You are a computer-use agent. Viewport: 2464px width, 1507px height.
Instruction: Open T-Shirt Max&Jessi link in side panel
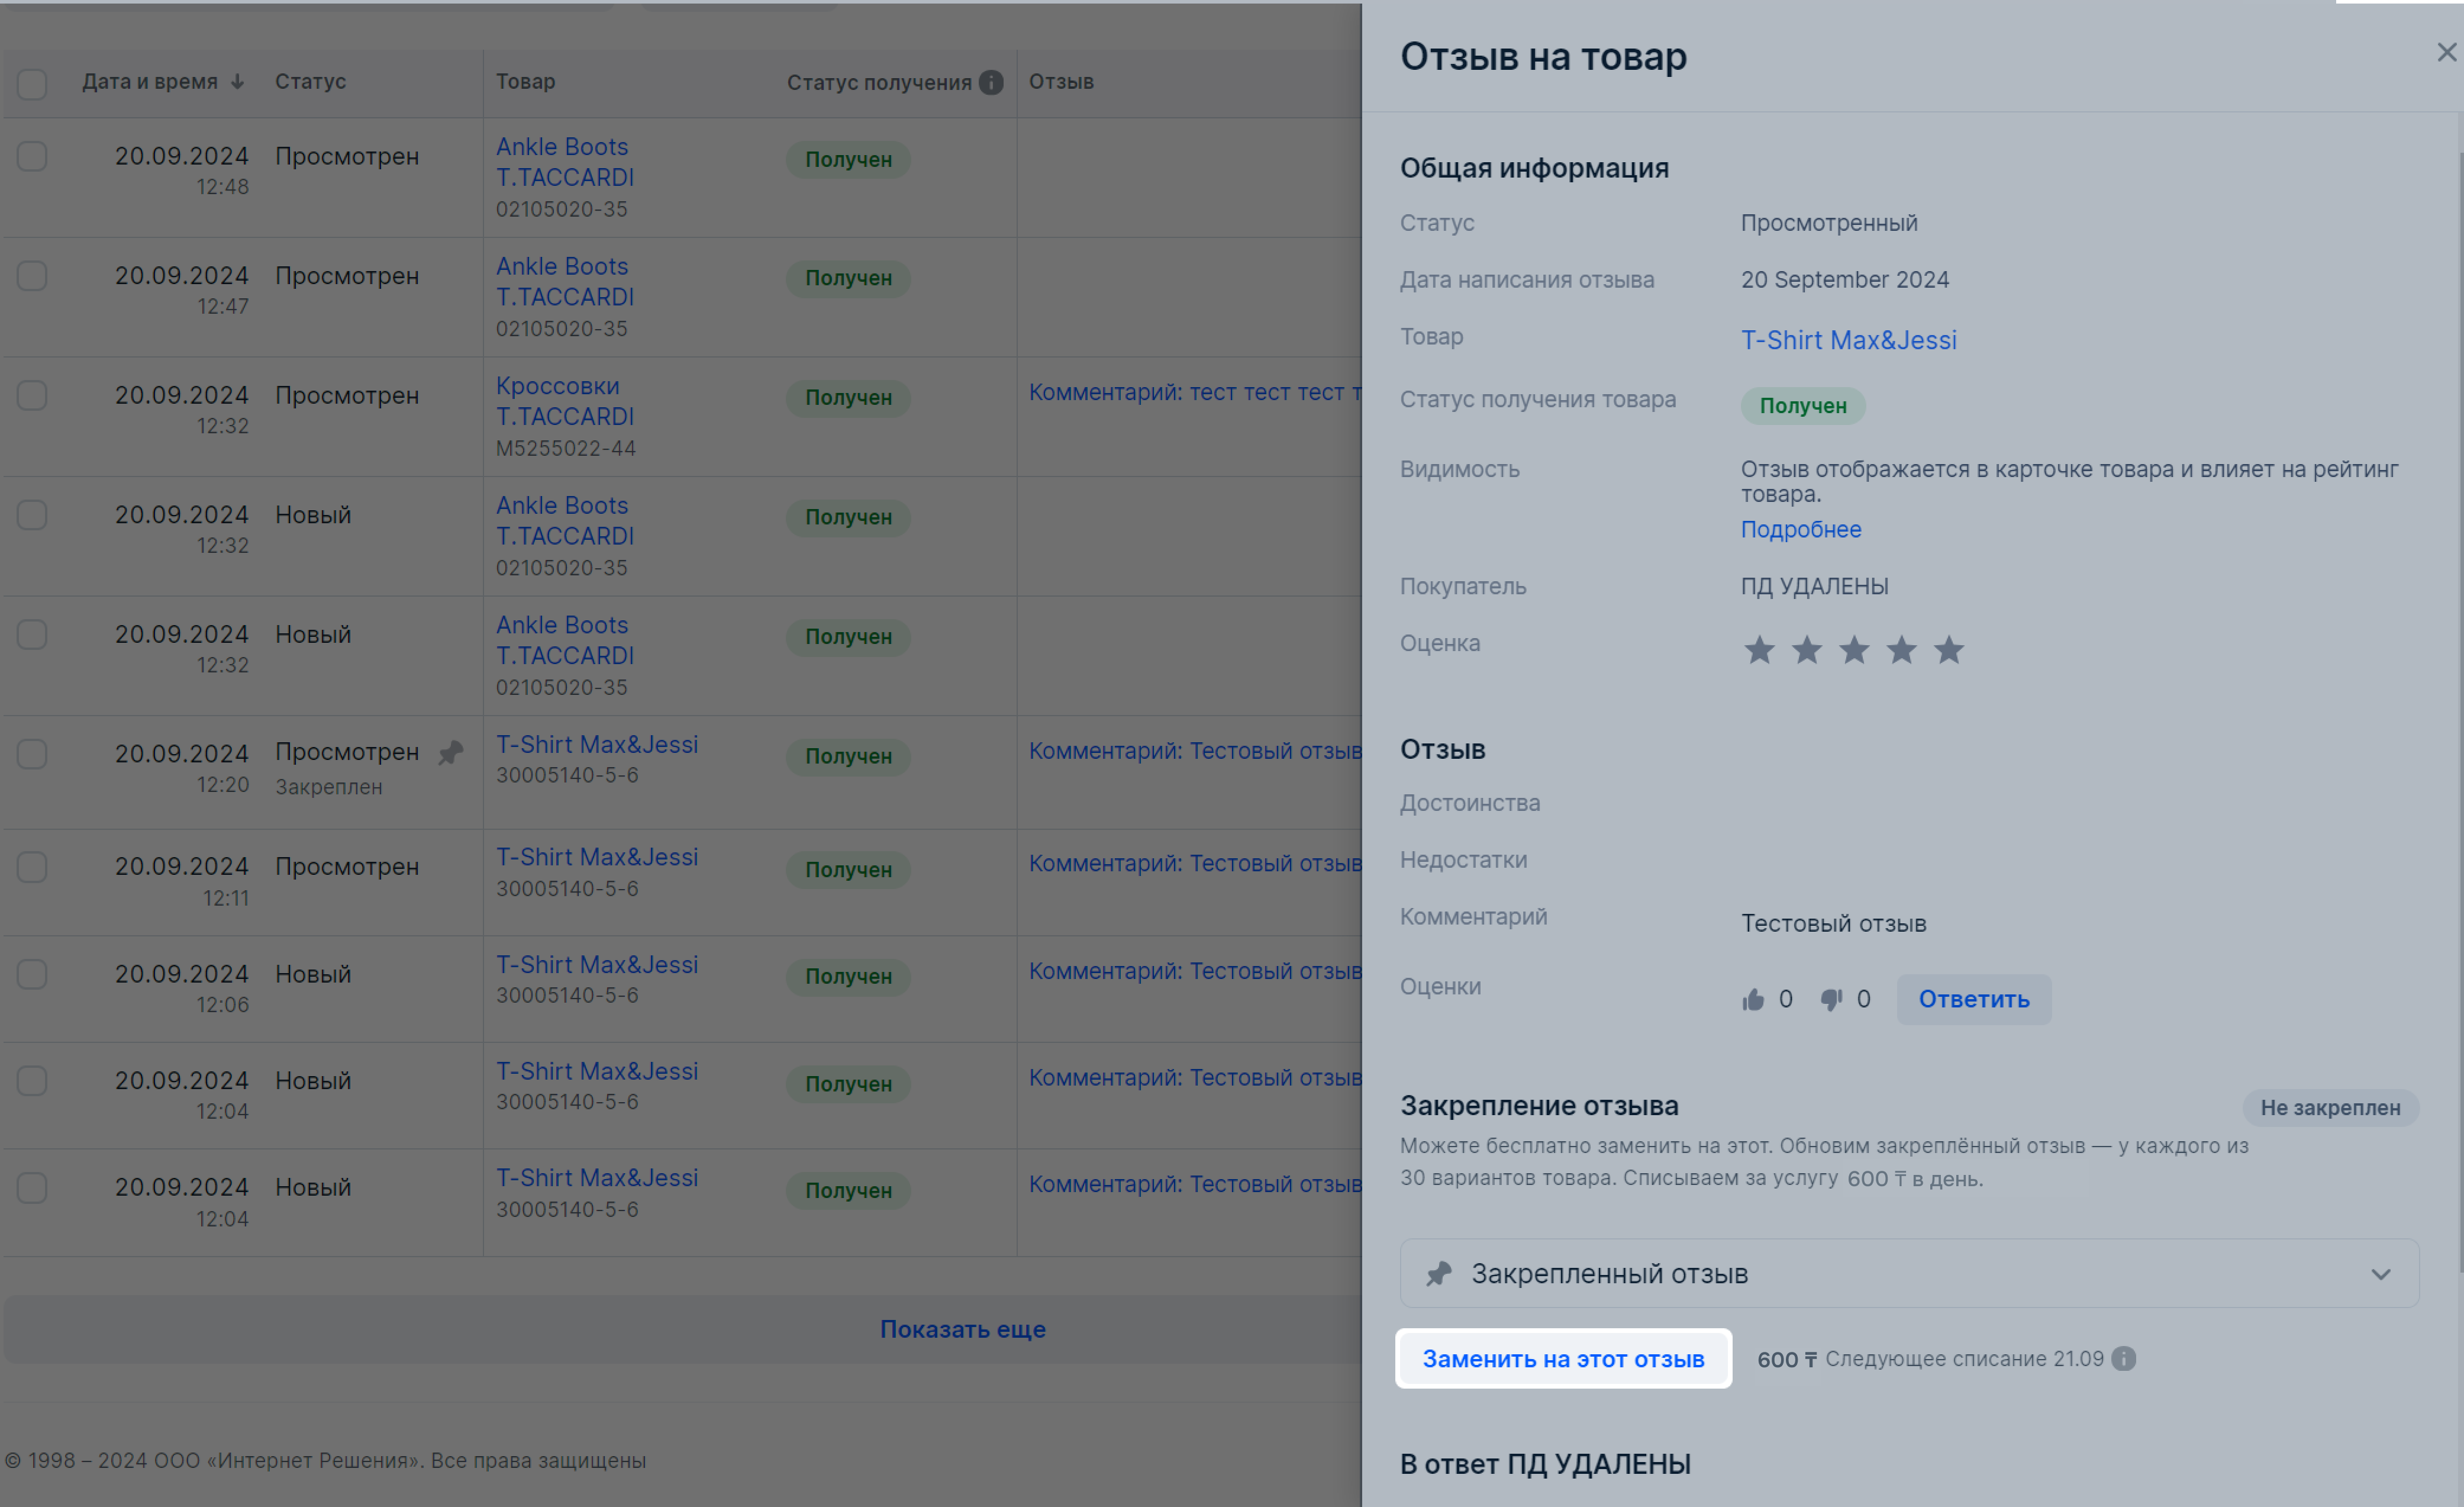pyautogui.click(x=1848, y=340)
